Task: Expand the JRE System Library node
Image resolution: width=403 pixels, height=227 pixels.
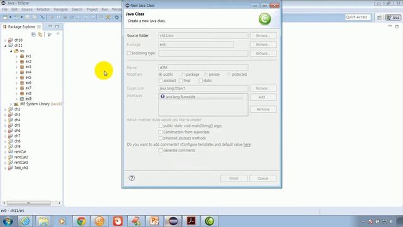Action: (11, 104)
